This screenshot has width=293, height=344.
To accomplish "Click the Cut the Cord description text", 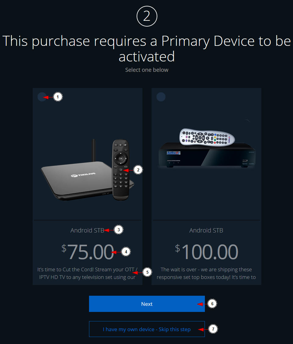I will [87, 273].
